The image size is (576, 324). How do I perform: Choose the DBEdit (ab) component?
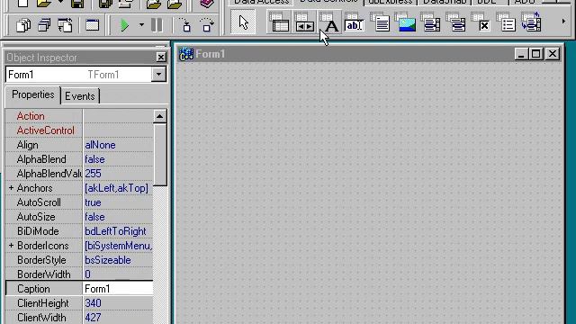354,22
